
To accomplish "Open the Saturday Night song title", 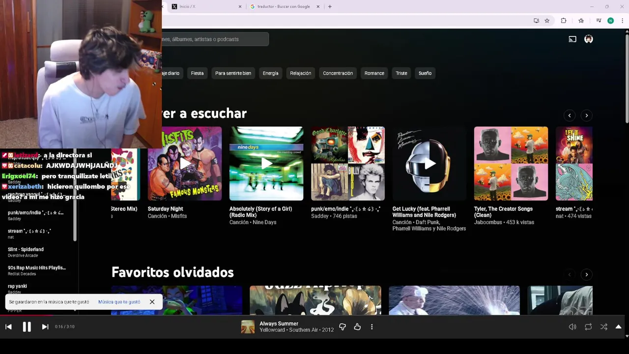I will pos(166,209).
